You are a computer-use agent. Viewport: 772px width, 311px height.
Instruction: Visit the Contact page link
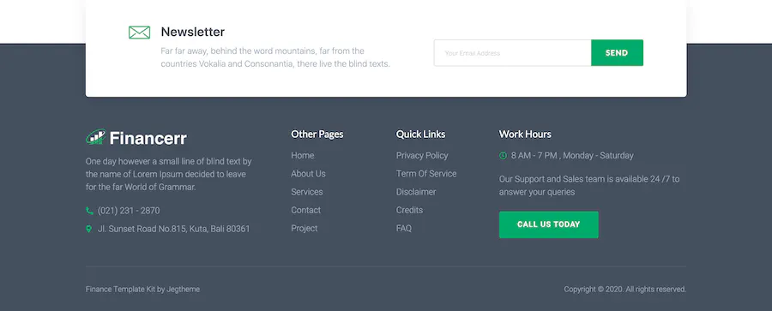(x=305, y=210)
